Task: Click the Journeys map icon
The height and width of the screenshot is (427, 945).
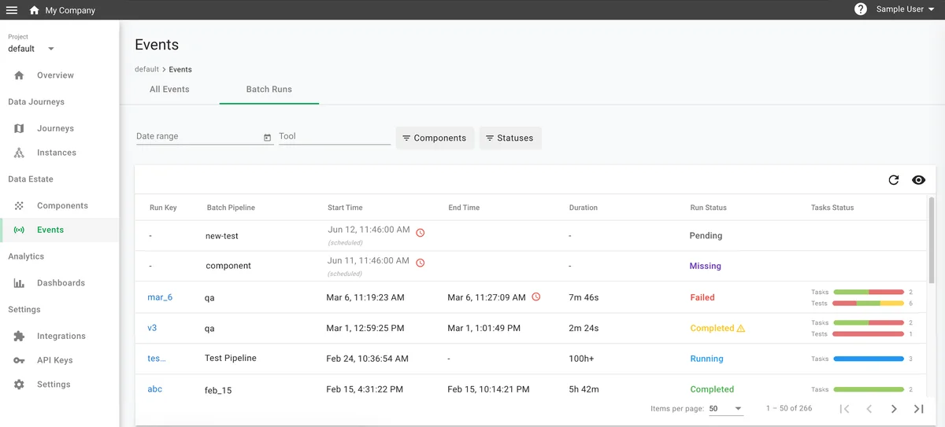Action: point(20,128)
